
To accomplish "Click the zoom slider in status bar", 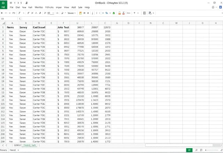I will tap(212, 150).
